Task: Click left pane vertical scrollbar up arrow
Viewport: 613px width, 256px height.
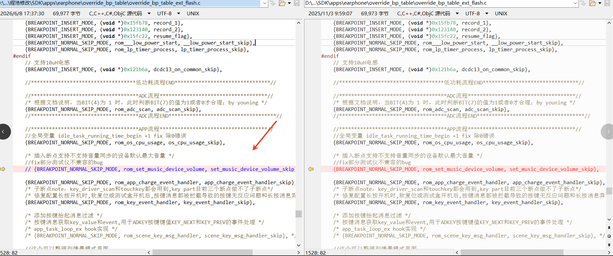Action: pyautogui.click(x=299, y=23)
